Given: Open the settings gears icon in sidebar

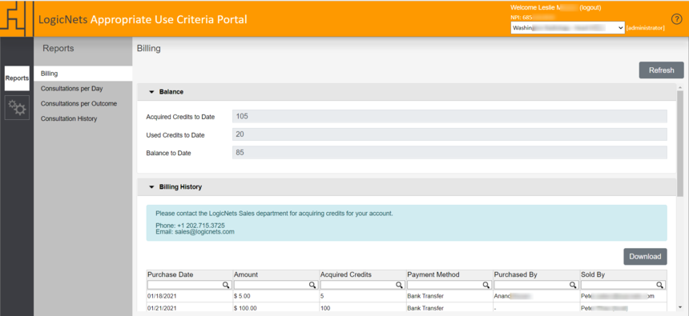Looking at the screenshot, I should coord(17,107).
